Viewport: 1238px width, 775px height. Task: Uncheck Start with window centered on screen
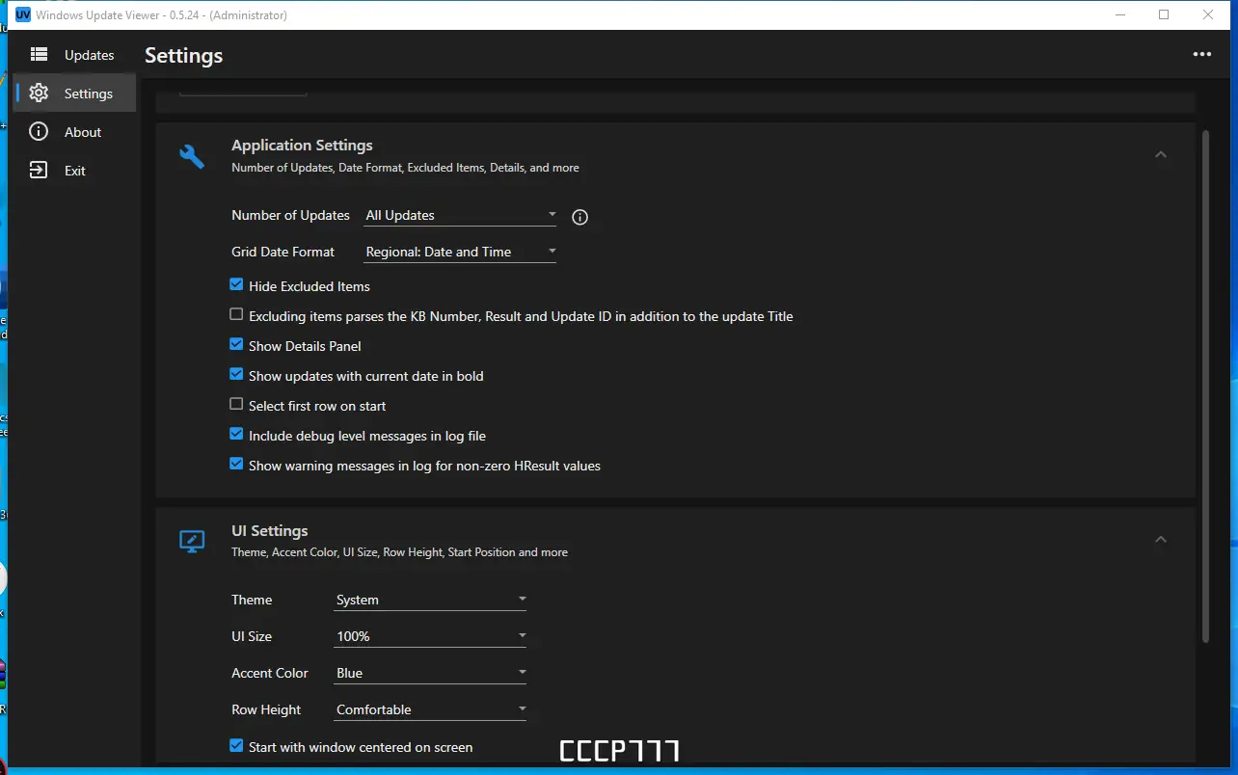point(236,746)
